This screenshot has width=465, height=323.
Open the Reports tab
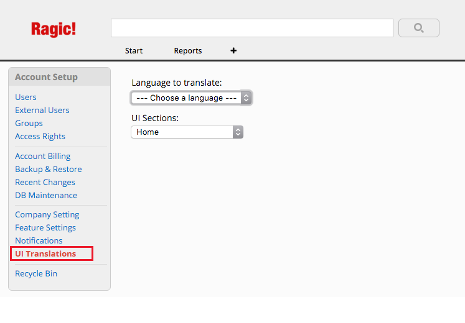coord(188,50)
